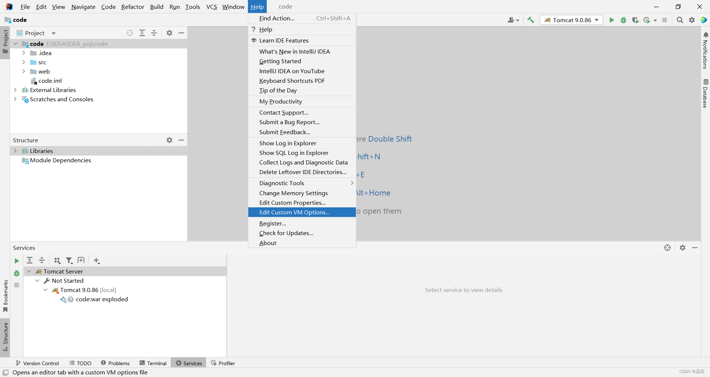710x377 pixels.
Task: Expand the src folder
Action: click(x=24, y=62)
